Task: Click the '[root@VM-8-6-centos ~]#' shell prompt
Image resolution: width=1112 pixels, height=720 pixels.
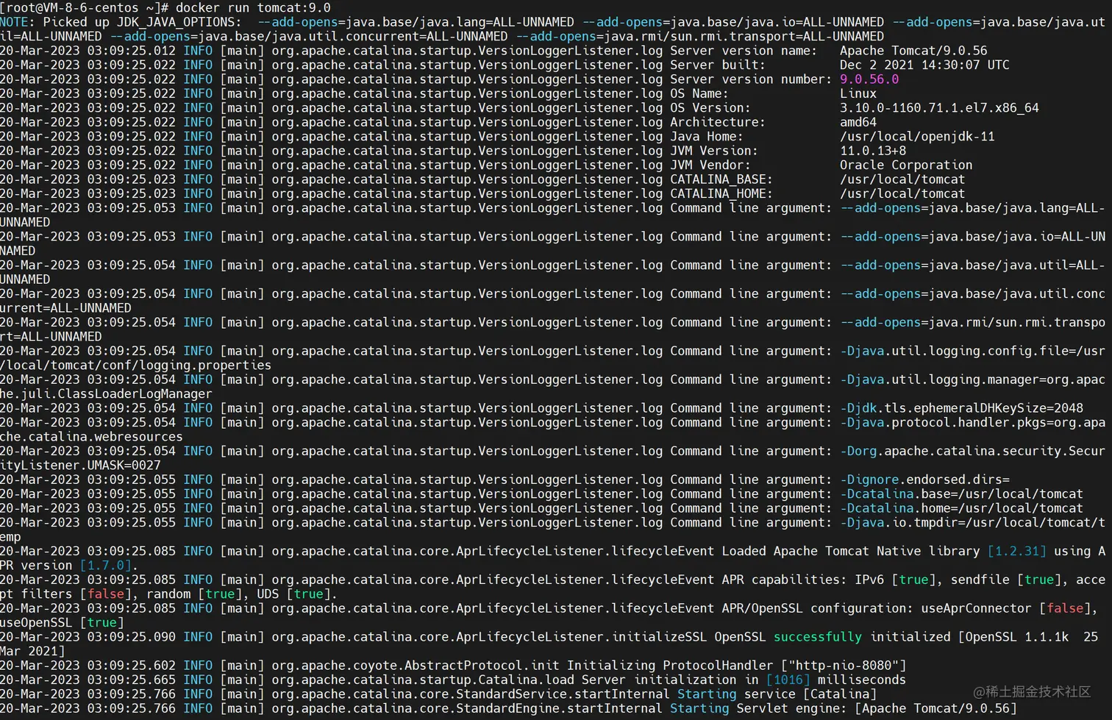Action: click(x=85, y=8)
